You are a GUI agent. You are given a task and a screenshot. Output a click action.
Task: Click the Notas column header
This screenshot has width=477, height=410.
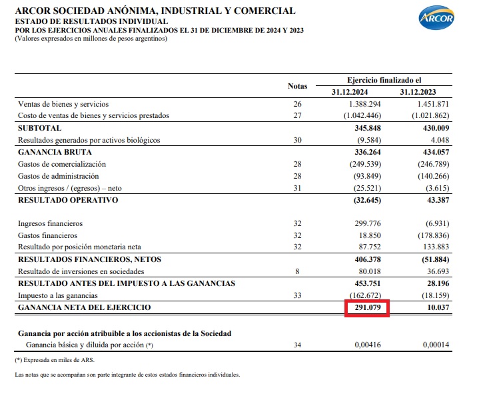[x=298, y=87]
